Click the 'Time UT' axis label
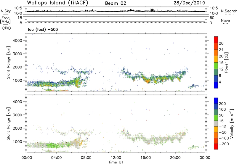The height and width of the screenshot is (164, 237). tap(116, 162)
